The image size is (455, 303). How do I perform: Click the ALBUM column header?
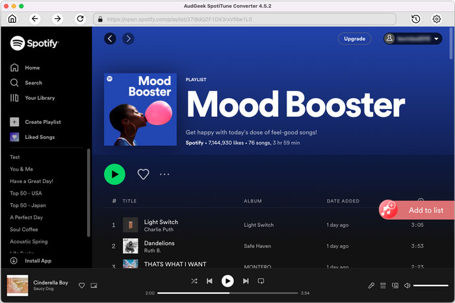[253, 201]
